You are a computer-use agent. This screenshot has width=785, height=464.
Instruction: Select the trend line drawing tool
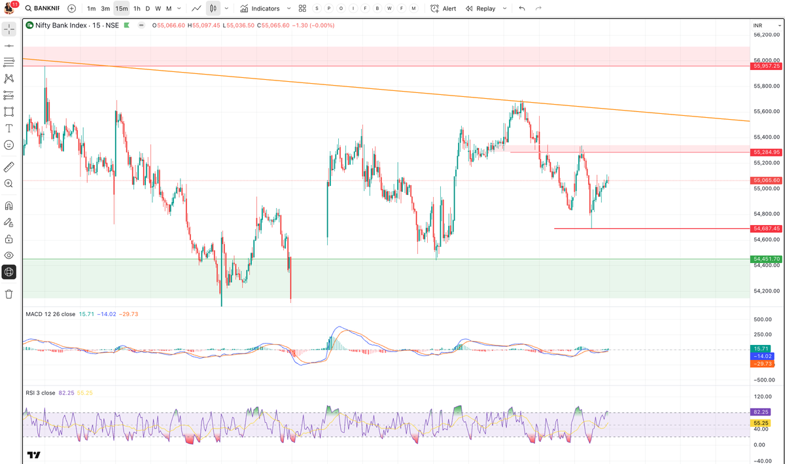point(9,46)
